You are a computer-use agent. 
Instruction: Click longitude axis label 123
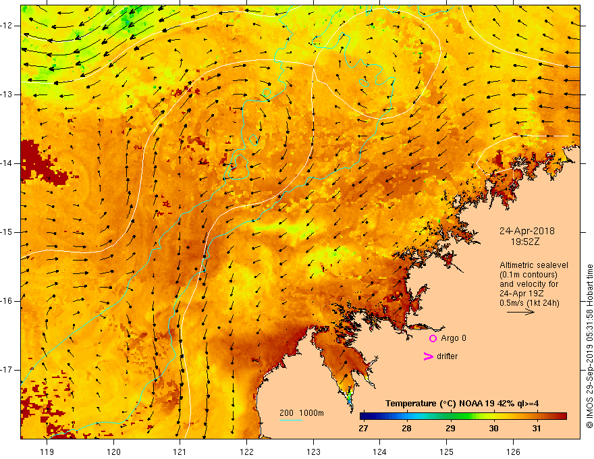point(313,452)
